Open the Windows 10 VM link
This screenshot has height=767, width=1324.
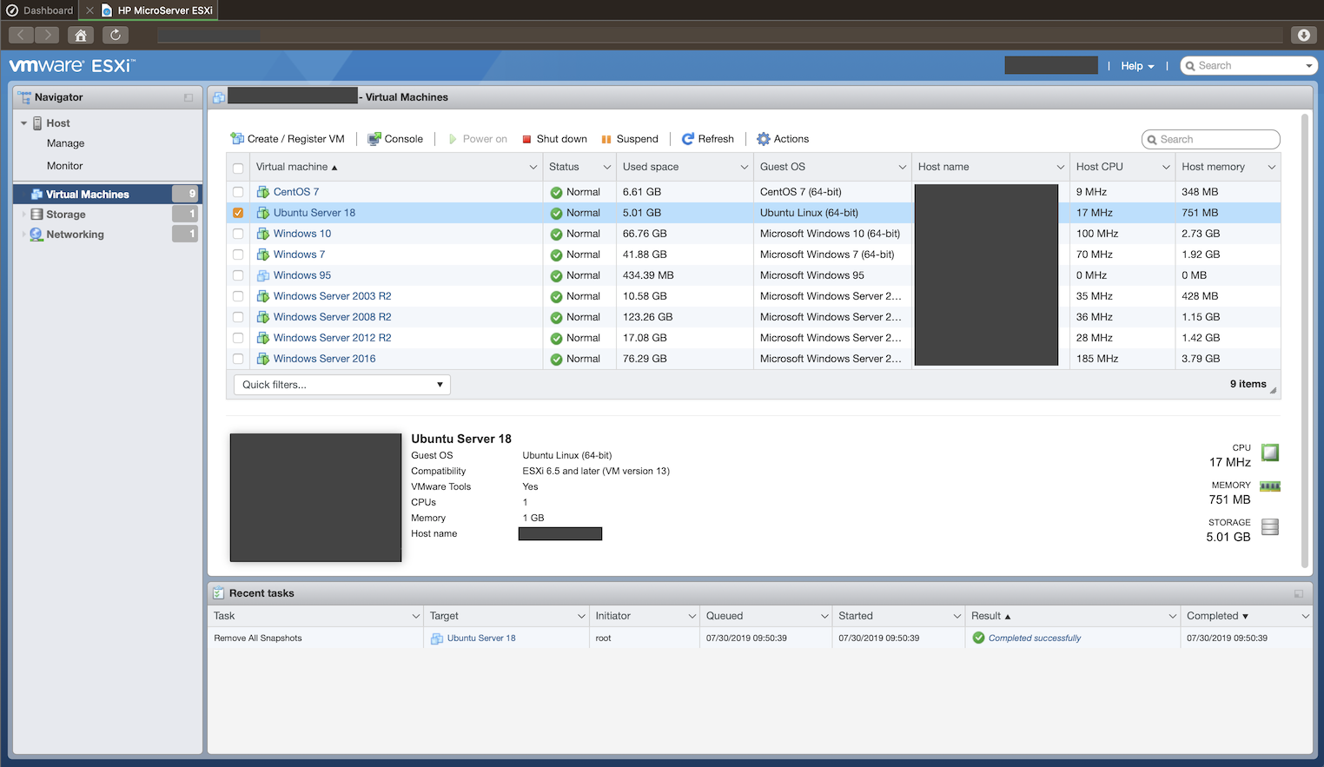click(x=302, y=234)
